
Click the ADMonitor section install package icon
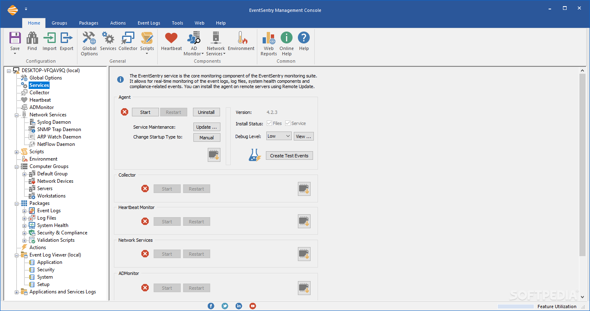point(304,288)
